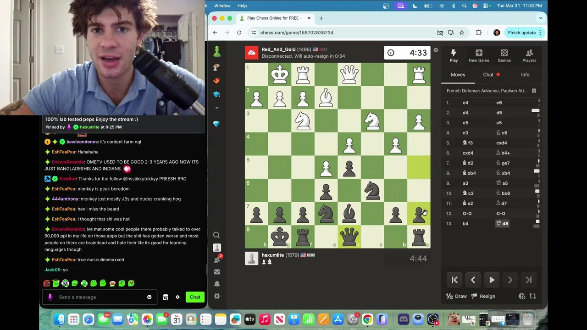This screenshot has height=330, width=587.
Task: Play through the moves
Action: [492, 280]
